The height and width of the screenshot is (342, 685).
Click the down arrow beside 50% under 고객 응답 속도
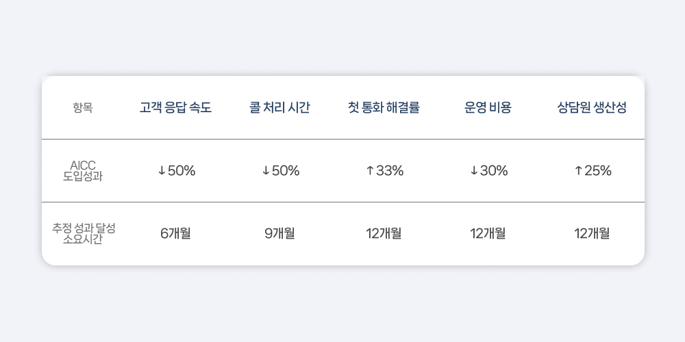click(162, 171)
